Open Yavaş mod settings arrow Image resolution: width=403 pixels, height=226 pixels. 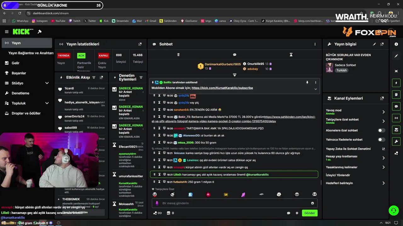(383, 112)
